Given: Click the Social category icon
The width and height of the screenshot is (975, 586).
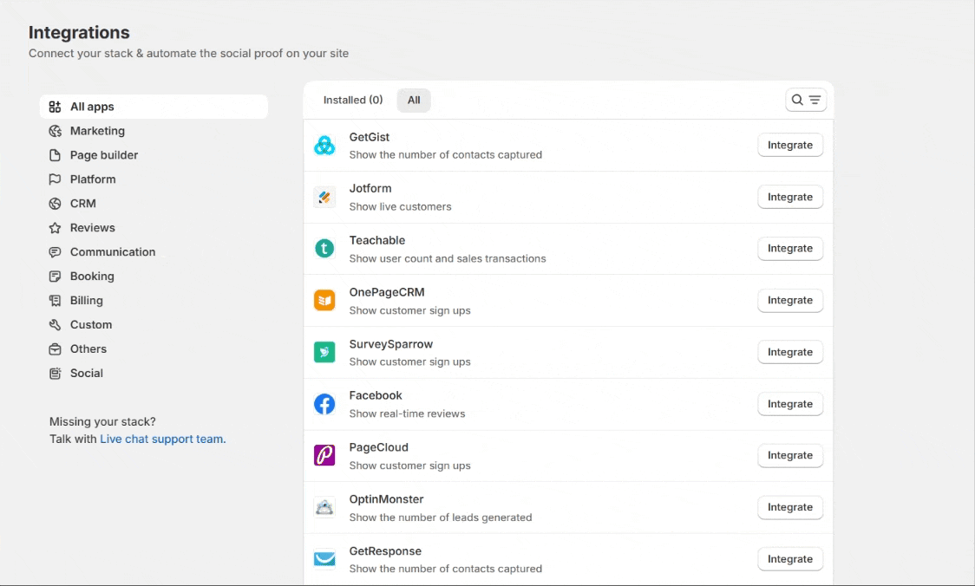Looking at the screenshot, I should click(55, 374).
